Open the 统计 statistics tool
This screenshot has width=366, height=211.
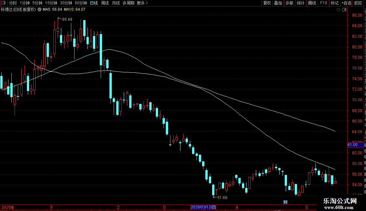[301, 3]
